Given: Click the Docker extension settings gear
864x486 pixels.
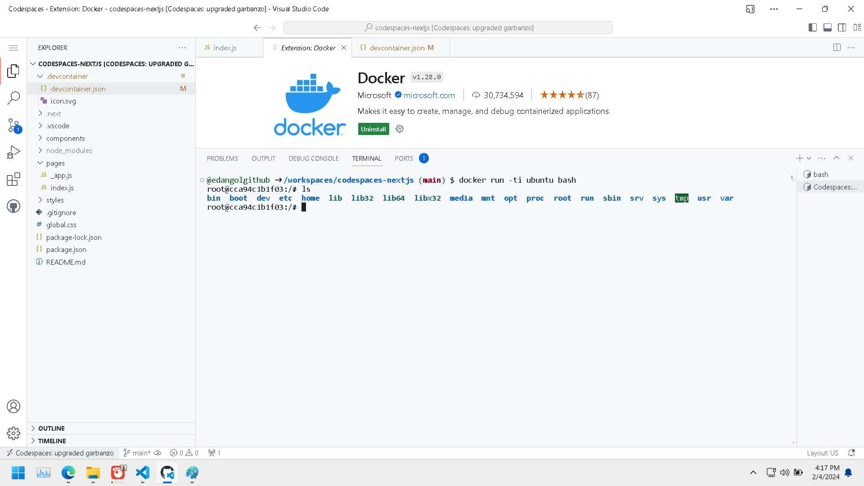Looking at the screenshot, I should pyautogui.click(x=400, y=129).
